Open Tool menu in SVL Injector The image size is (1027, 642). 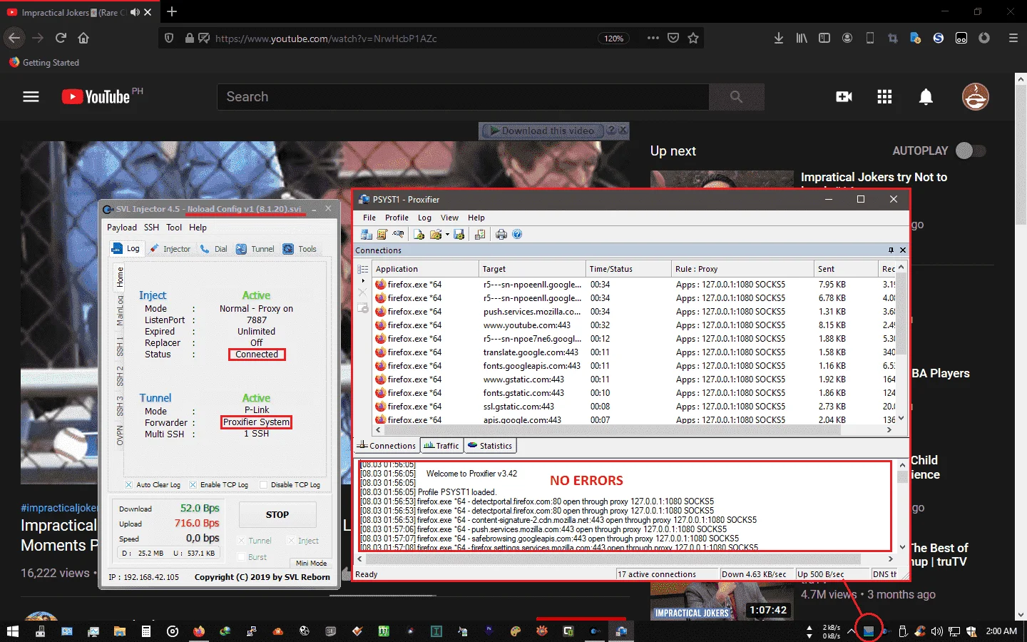tap(174, 228)
